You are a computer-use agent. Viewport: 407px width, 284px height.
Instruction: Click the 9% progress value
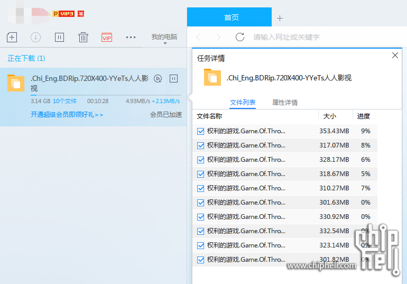(x=365, y=131)
